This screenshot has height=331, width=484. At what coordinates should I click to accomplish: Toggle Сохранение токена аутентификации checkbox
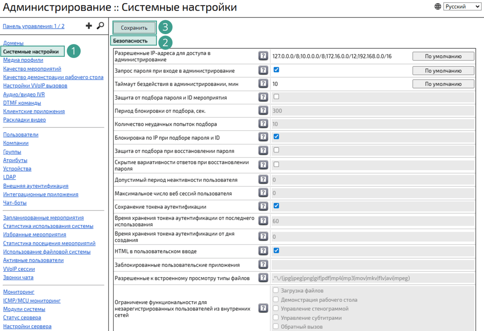[x=276, y=206]
